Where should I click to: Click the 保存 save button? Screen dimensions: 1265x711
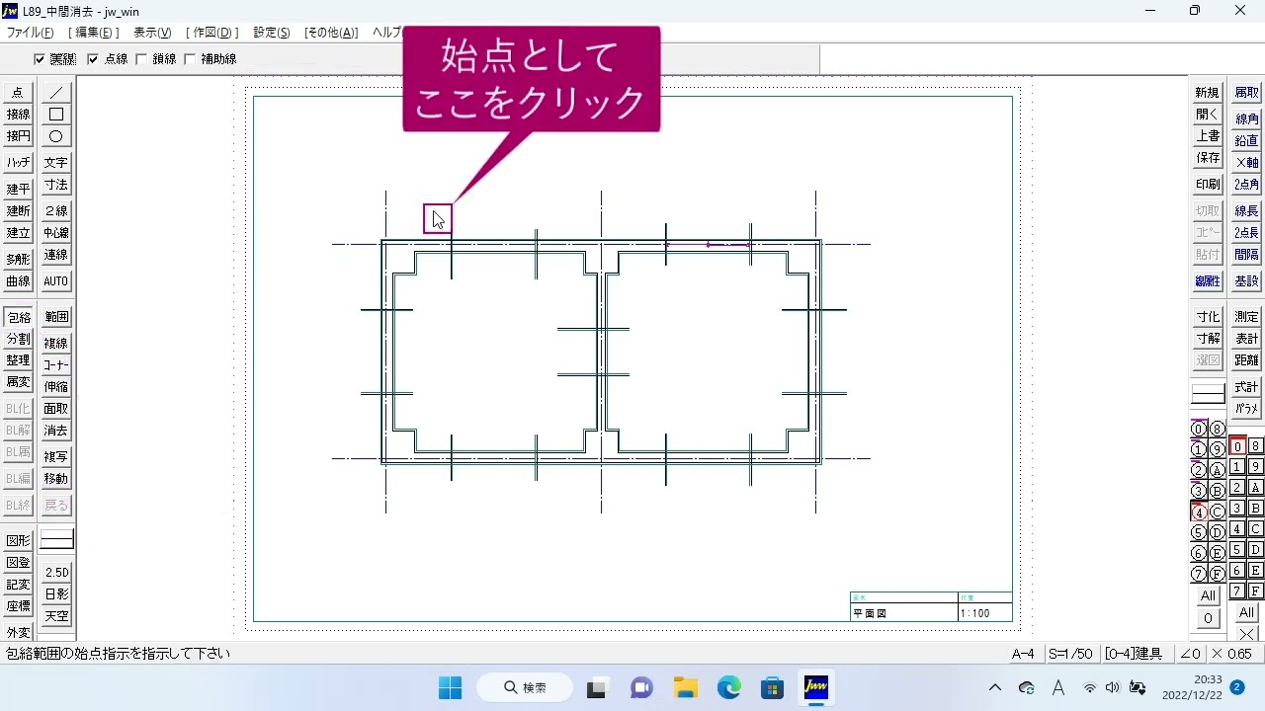(x=1208, y=158)
